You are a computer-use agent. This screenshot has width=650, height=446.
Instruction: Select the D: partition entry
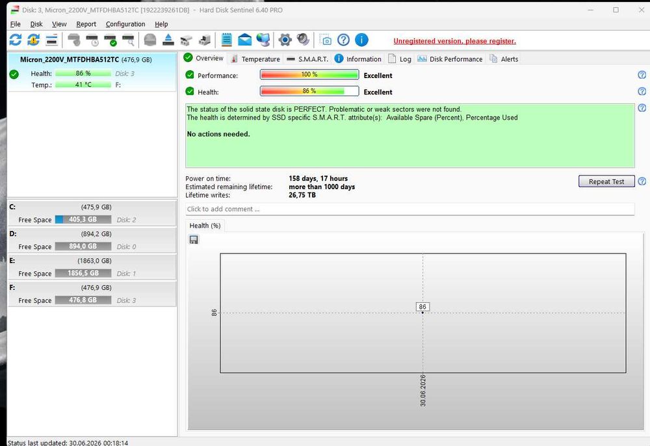click(92, 240)
